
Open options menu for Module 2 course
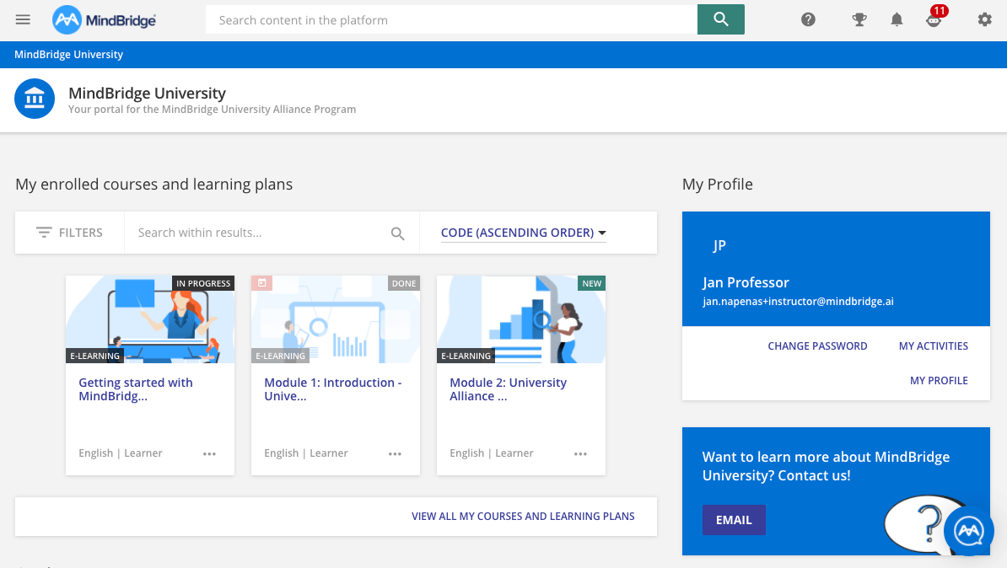point(580,453)
